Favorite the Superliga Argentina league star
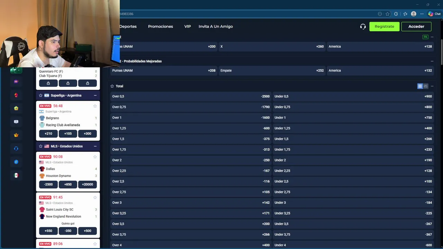The image size is (443, 249). [40, 95]
